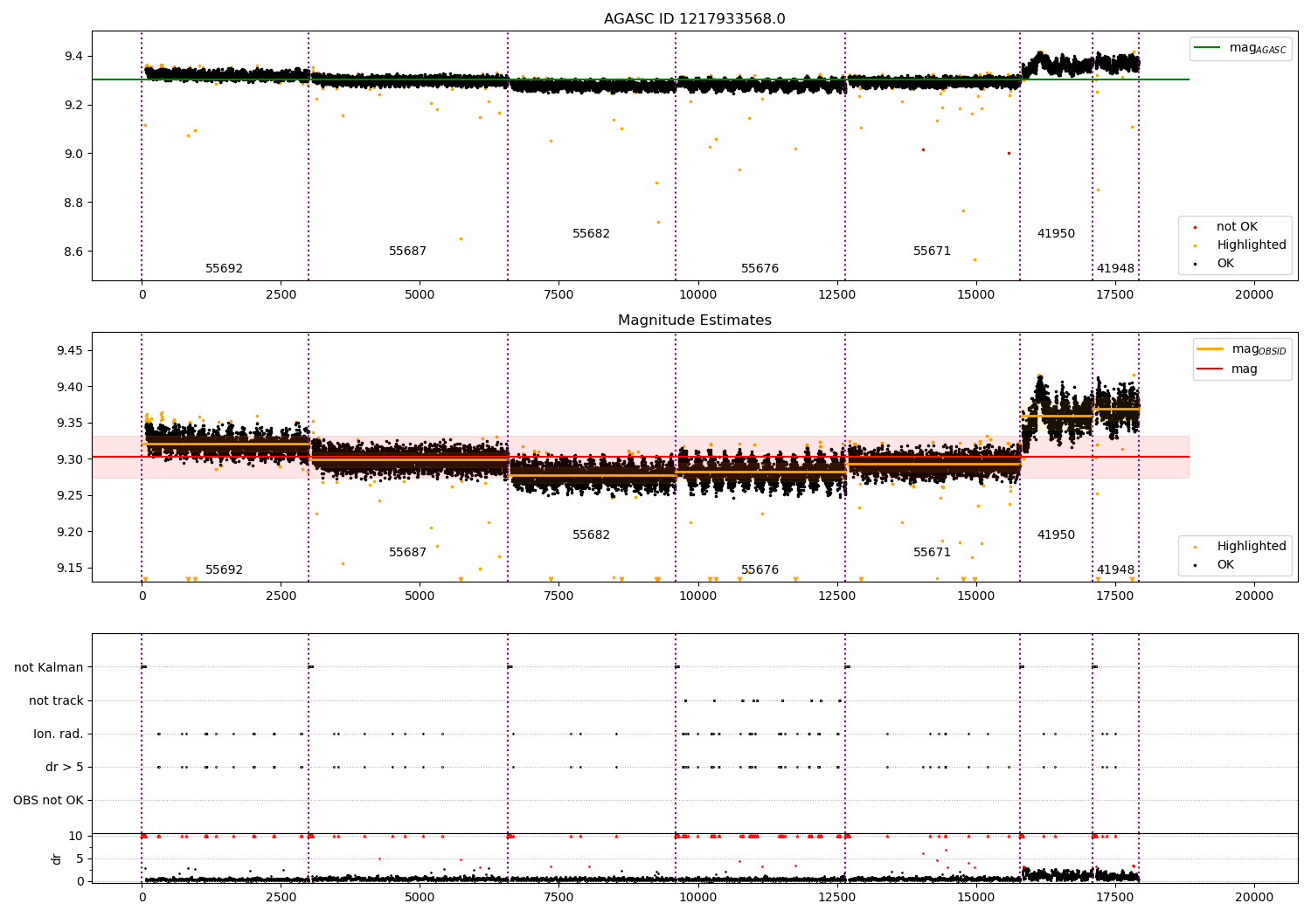
Task: Click x-axis tick '12500' under the middle plot
Action: (837, 596)
